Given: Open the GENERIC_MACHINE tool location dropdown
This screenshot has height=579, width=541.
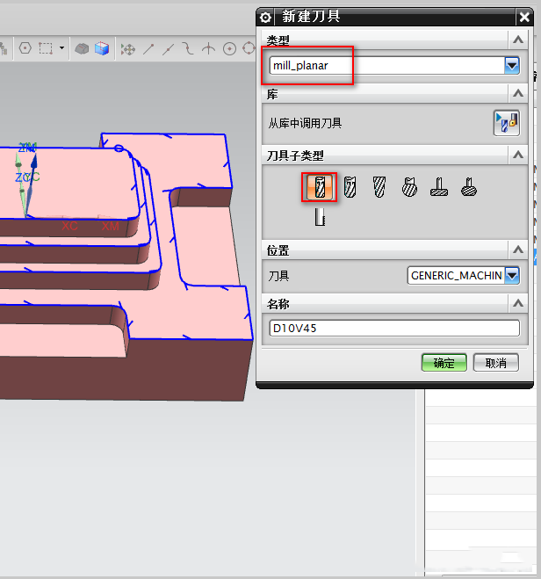Looking at the screenshot, I should click(511, 275).
